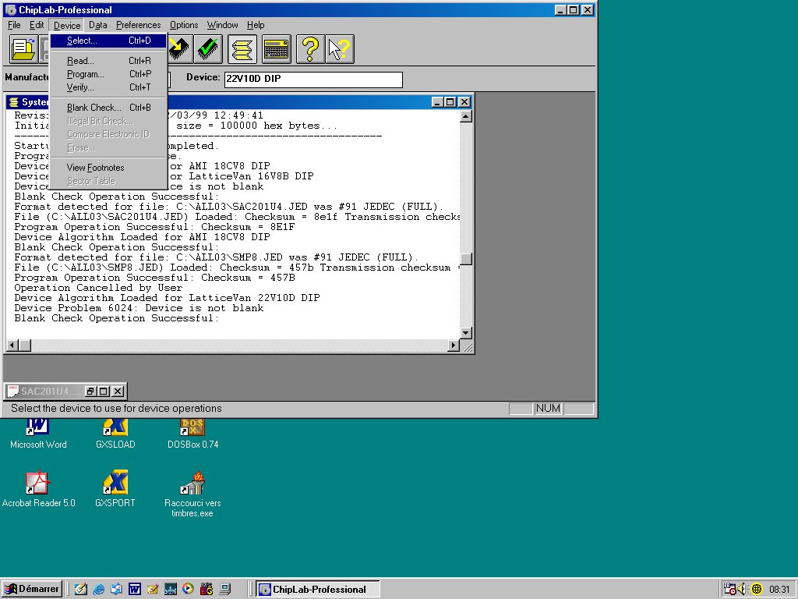Open the GXSPORT desktop shortcut
Screen dimensions: 798x599
[115, 490]
